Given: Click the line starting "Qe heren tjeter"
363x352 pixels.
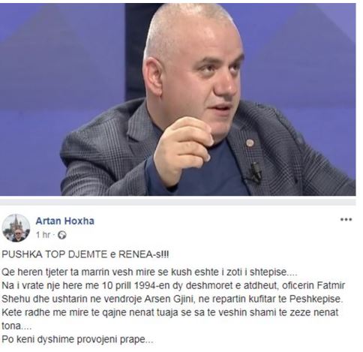Looking at the screenshot, I should coord(149,272).
